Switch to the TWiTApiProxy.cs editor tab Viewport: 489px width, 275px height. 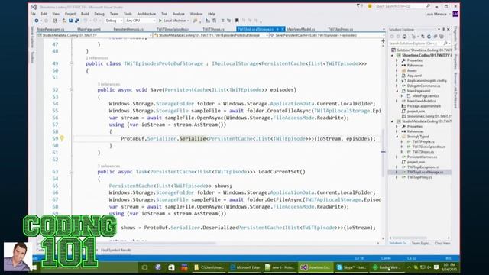pyautogui.click(x=340, y=29)
